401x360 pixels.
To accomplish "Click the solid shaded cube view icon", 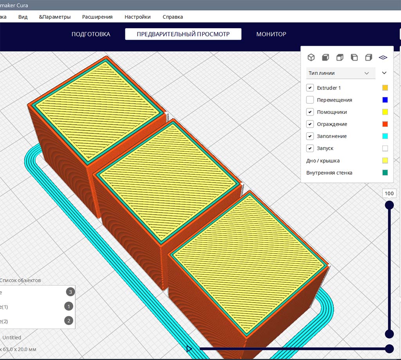I will [325, 57].
